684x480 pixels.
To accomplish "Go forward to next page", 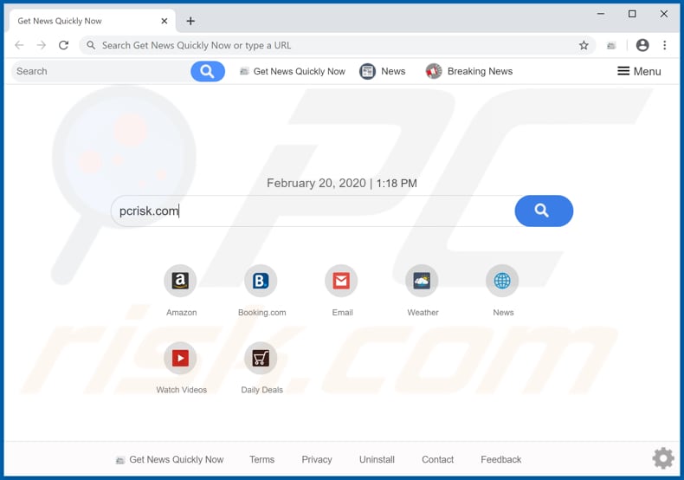I will point(42,45).
